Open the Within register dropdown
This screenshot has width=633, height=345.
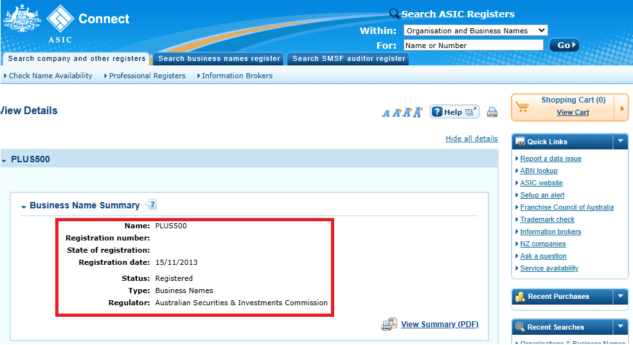click(476, 31)
